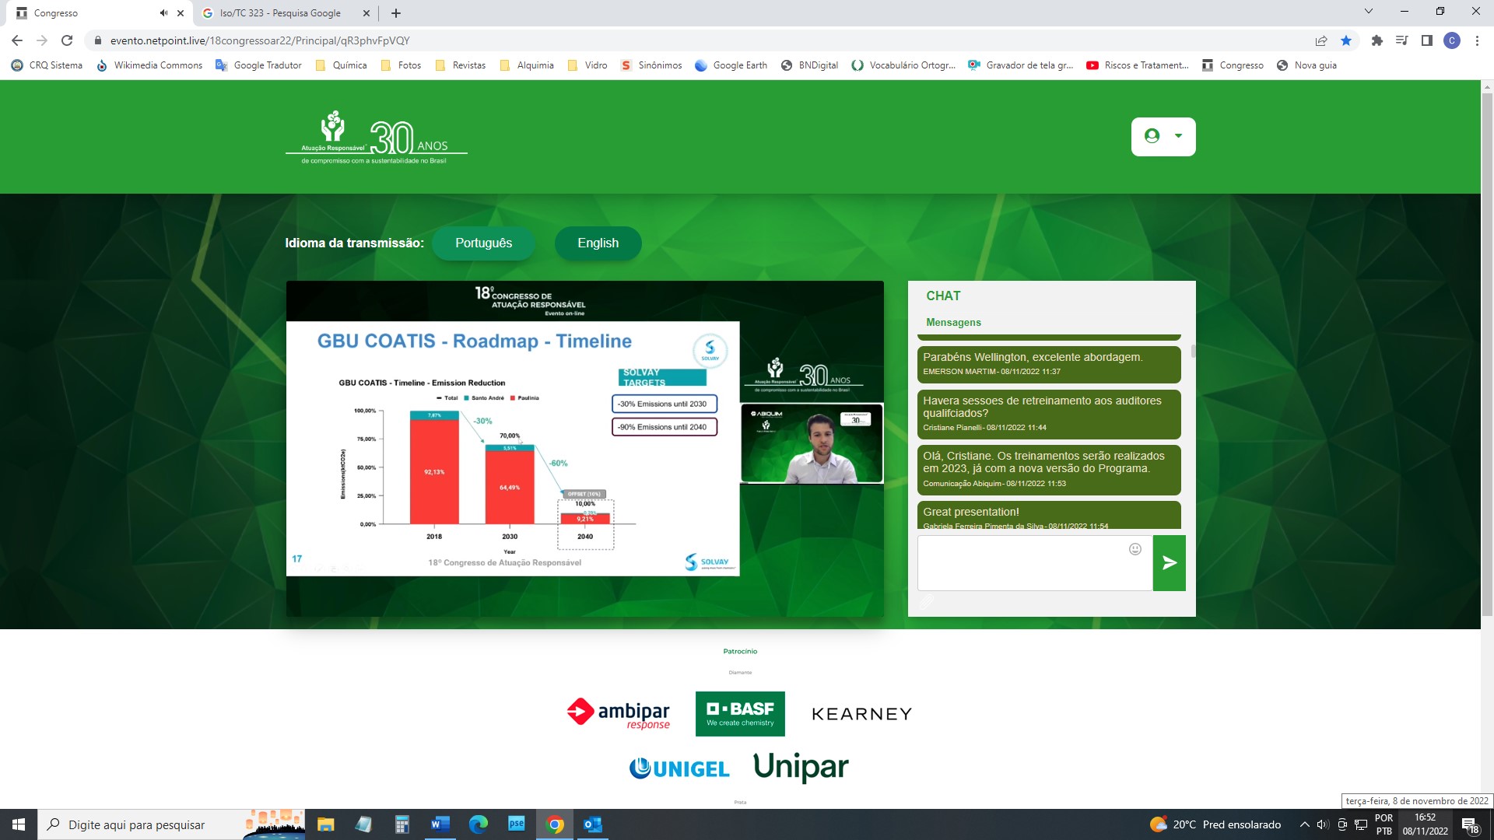Image resolution: width=1494 pixels, height=840 pixels.
Task: Click the Unigel sponsor logo
Action: 679,768
